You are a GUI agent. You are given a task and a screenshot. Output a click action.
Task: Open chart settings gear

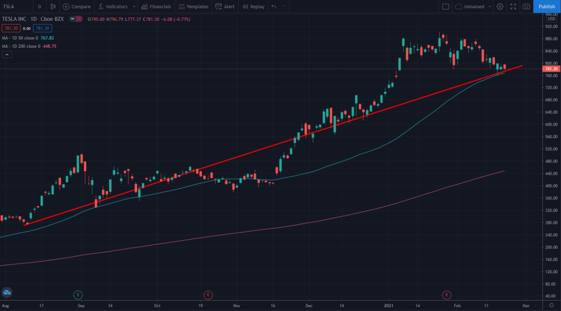point(500,7)
